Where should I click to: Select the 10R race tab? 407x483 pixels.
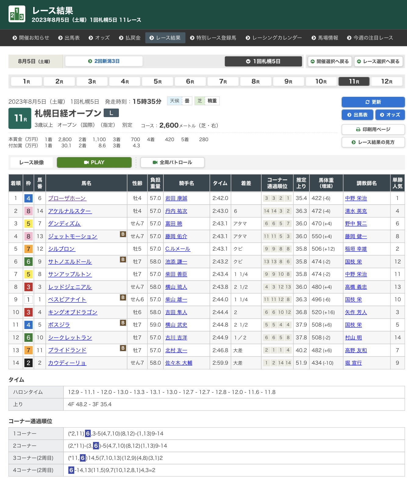pos(321,81)
